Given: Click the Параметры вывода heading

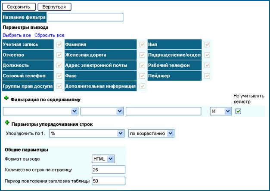Looking at the screenshot, I should click(x=25, y=27).
